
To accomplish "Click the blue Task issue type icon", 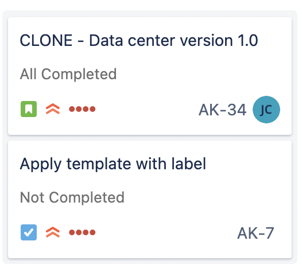I will [29, 232].
